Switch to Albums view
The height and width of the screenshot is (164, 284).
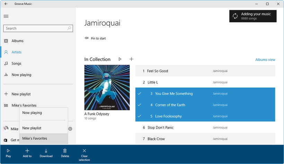click(265, 60)
